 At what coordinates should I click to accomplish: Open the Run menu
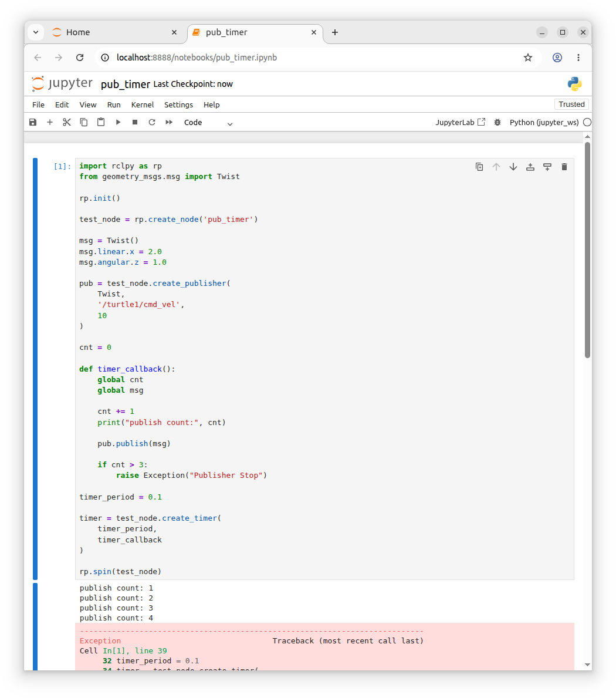click(114, 104)
